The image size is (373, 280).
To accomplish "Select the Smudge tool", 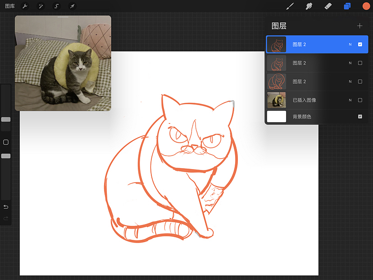I will click(309, 6).
